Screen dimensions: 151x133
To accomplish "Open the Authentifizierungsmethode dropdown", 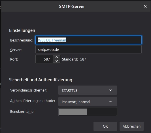I will click(88, 101).
